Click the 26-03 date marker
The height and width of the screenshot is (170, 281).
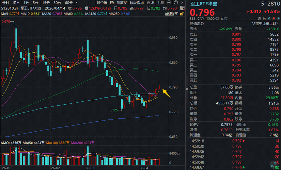(x=90, y=168)
